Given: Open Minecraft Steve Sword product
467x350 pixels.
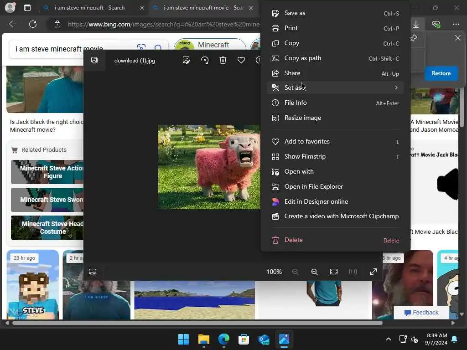Looking at the screenshot, I should [x=47, y=200].
